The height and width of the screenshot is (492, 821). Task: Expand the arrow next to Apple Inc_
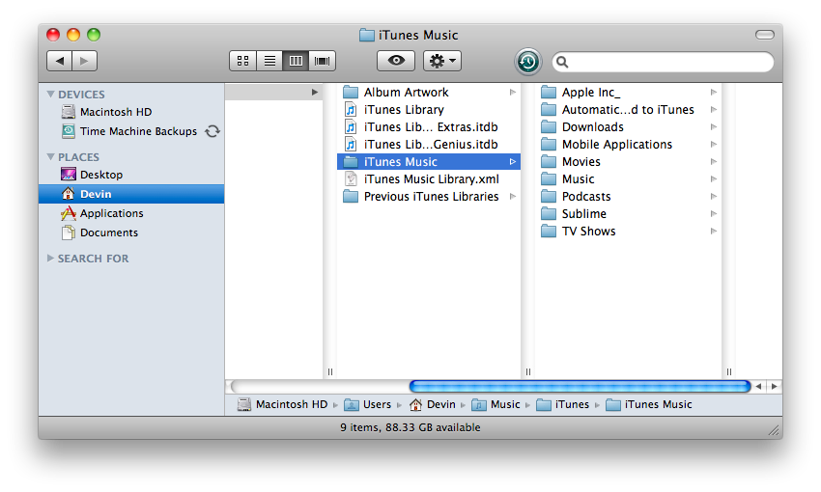[x=713, y=92]
